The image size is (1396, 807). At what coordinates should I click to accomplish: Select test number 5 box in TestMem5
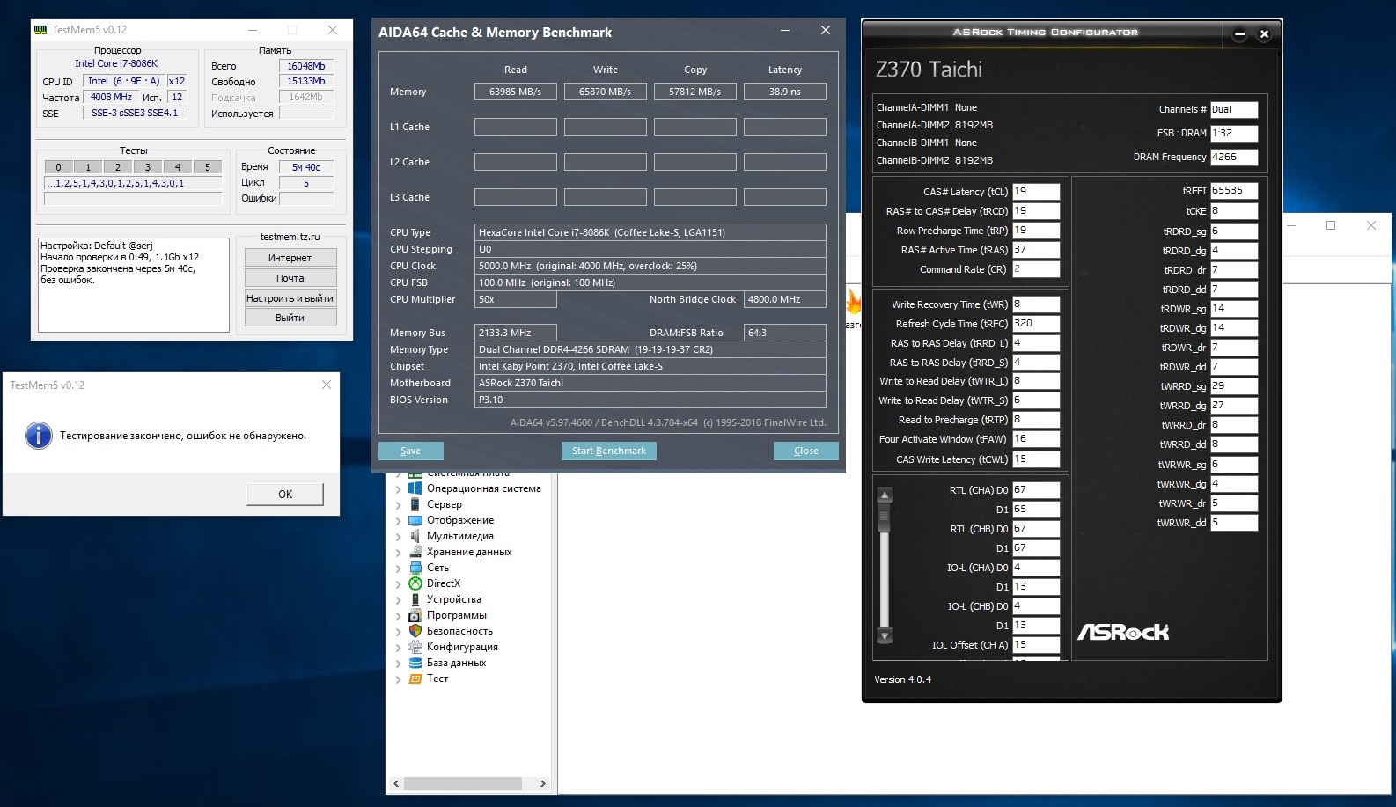208,167
